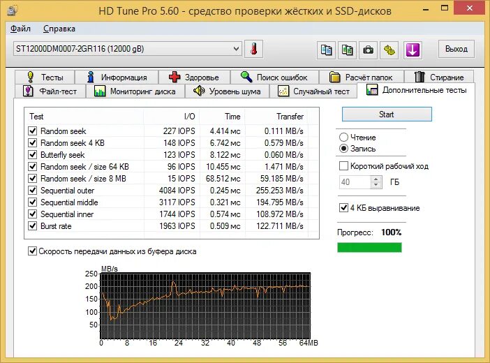The height and width of the screenshot is (363, 490).
Task: Click the Transfer column header
Action: (x=276, y=117)
